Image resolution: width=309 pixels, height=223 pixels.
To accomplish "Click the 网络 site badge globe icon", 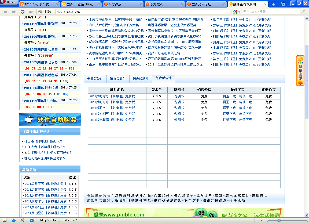I will (x=40, y=12).
